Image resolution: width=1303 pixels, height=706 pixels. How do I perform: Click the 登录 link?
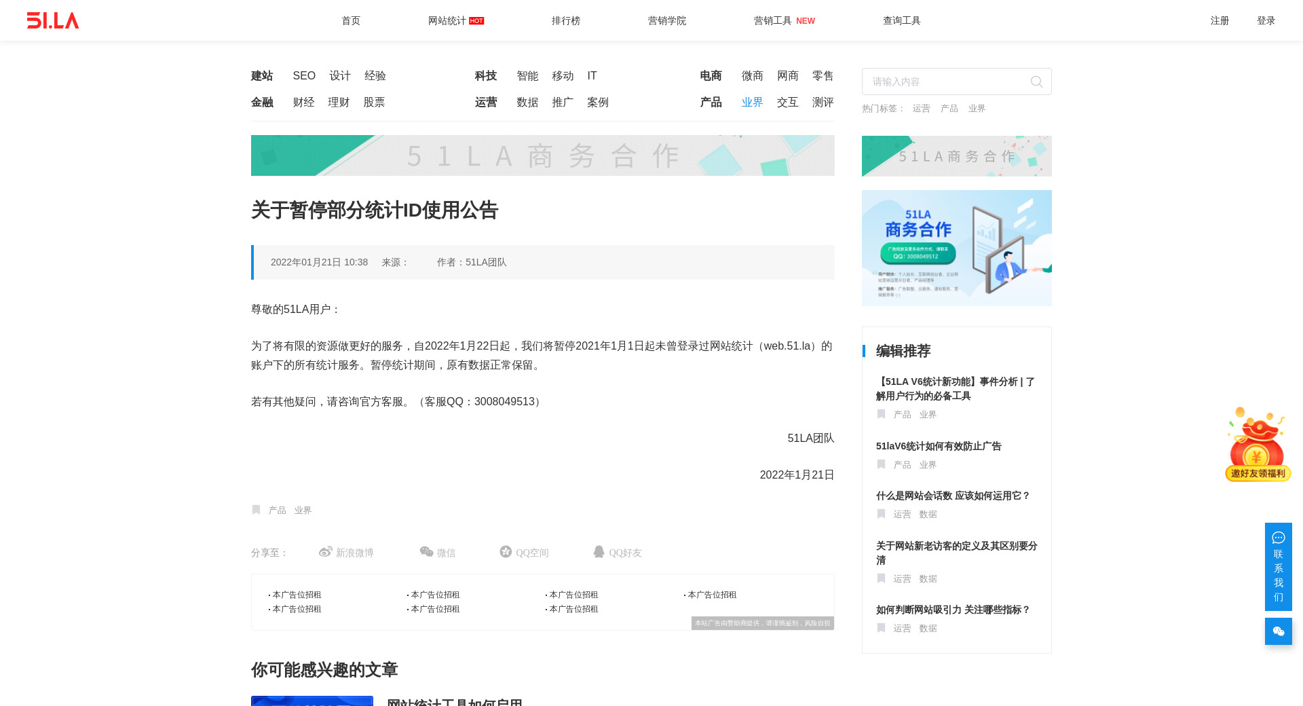click(1266, 20)
